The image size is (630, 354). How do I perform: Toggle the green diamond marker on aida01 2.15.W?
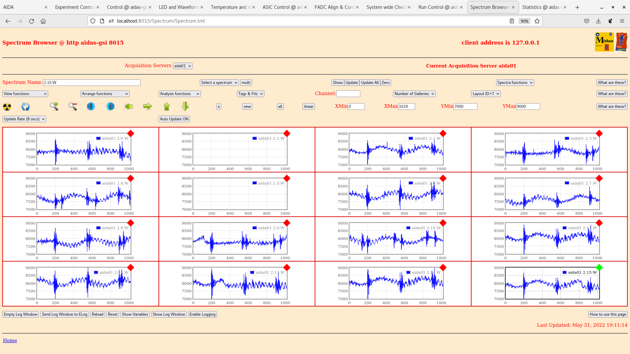click(599, 267)
